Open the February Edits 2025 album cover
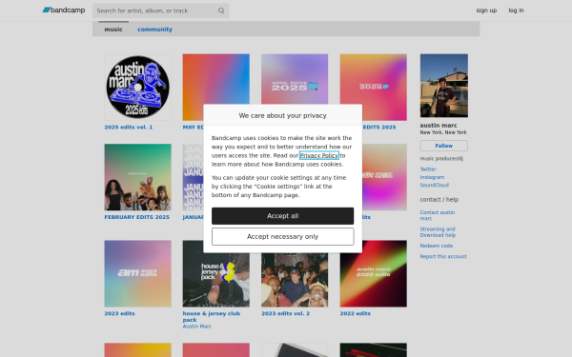The image size is (572, 357). [x=137, y=177]
